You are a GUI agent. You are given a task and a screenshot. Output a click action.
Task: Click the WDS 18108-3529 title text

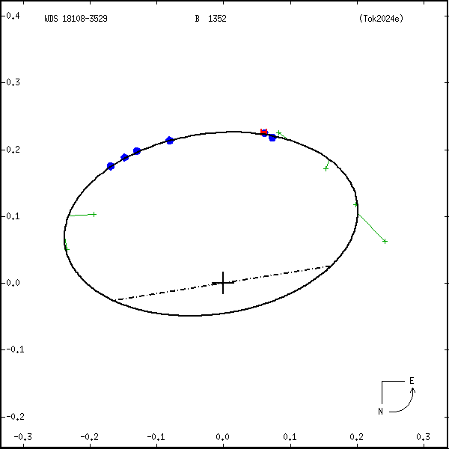pyautogui.click(x=76, y=19)
